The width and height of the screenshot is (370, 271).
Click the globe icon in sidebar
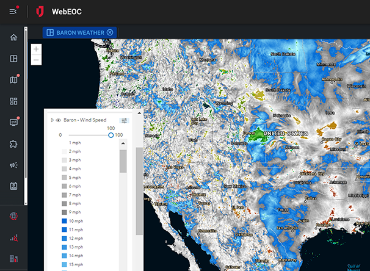click(x=13, y=215)
